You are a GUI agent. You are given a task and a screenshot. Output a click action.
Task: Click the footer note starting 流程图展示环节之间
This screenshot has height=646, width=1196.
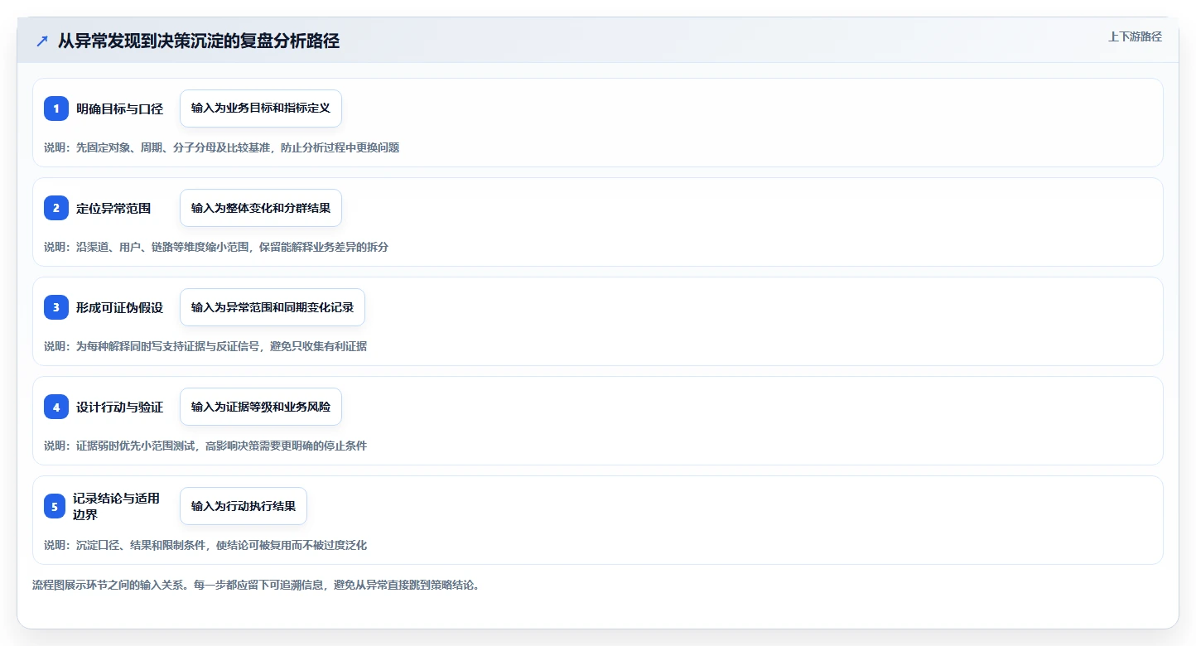click(256, 585)
